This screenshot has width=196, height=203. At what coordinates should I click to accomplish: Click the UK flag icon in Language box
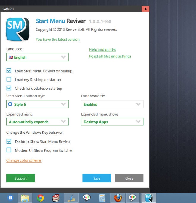(11, 57)
